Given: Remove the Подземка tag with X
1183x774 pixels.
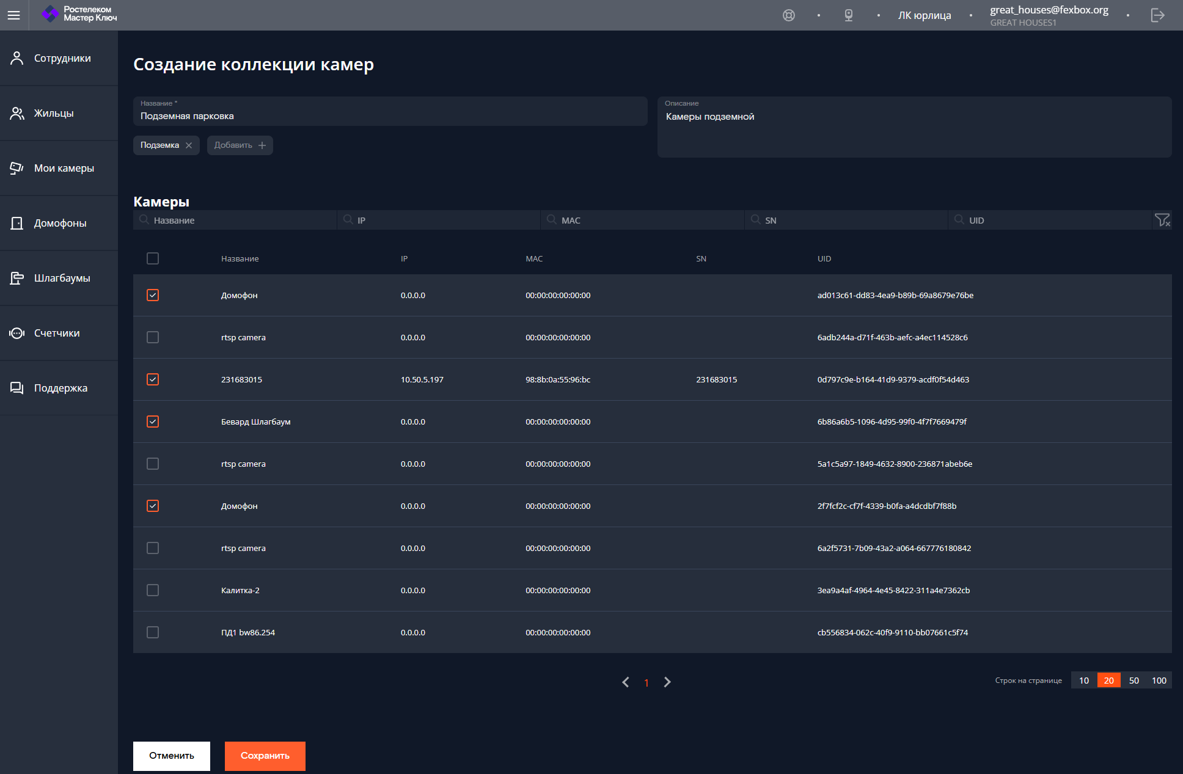Looking at the screenshot, I should pyautogui.click(x=189, y=145).
